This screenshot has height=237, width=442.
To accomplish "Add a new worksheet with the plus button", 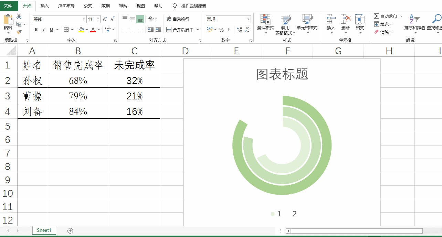I will [x=70, y=230].
